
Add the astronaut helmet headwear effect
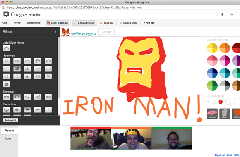7,85
